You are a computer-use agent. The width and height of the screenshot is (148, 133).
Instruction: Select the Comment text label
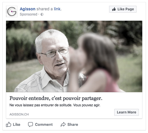[x=44, y=124]
